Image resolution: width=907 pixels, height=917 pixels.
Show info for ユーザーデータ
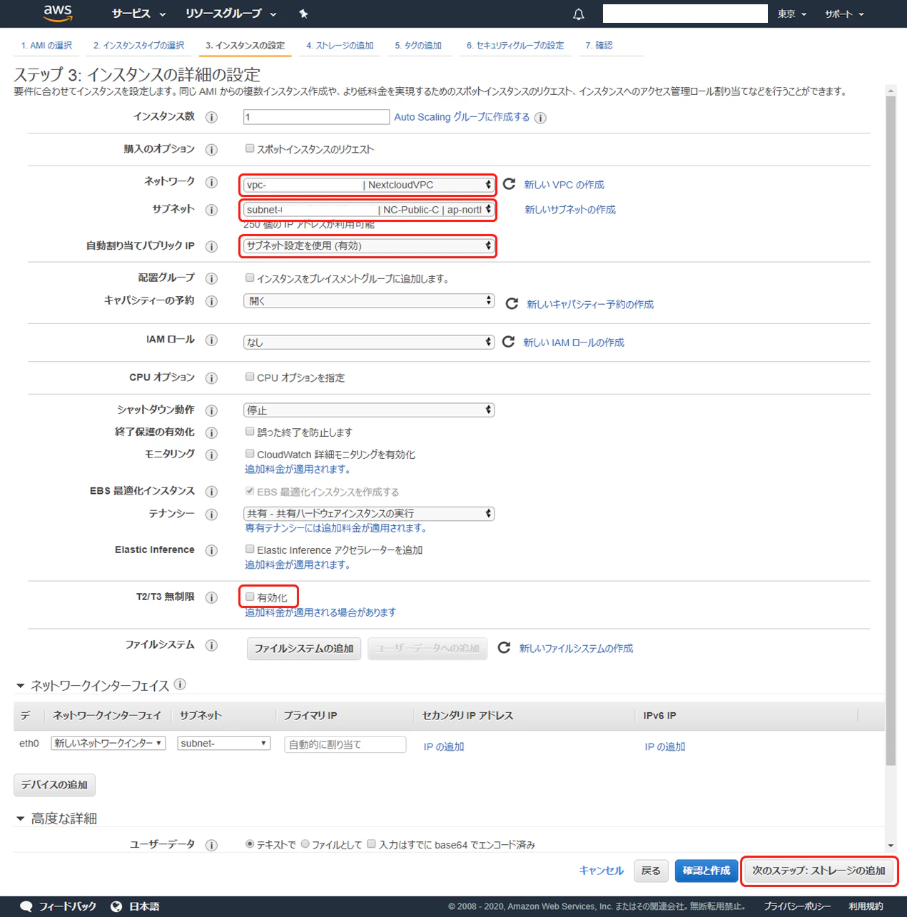tap(211, 845)
